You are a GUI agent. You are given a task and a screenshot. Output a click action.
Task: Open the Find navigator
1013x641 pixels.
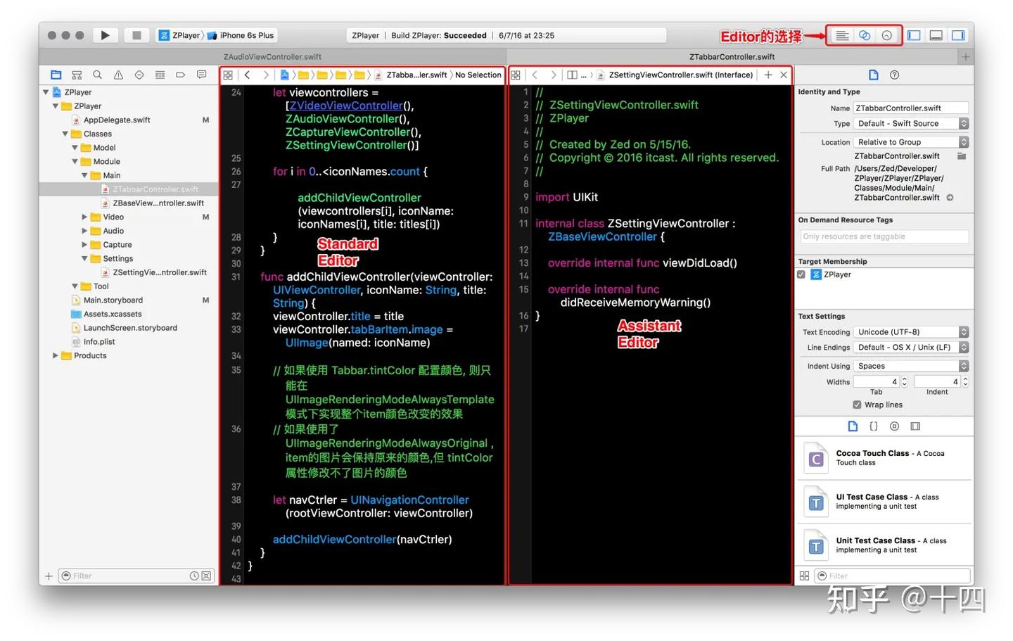[x=97, y=75]
